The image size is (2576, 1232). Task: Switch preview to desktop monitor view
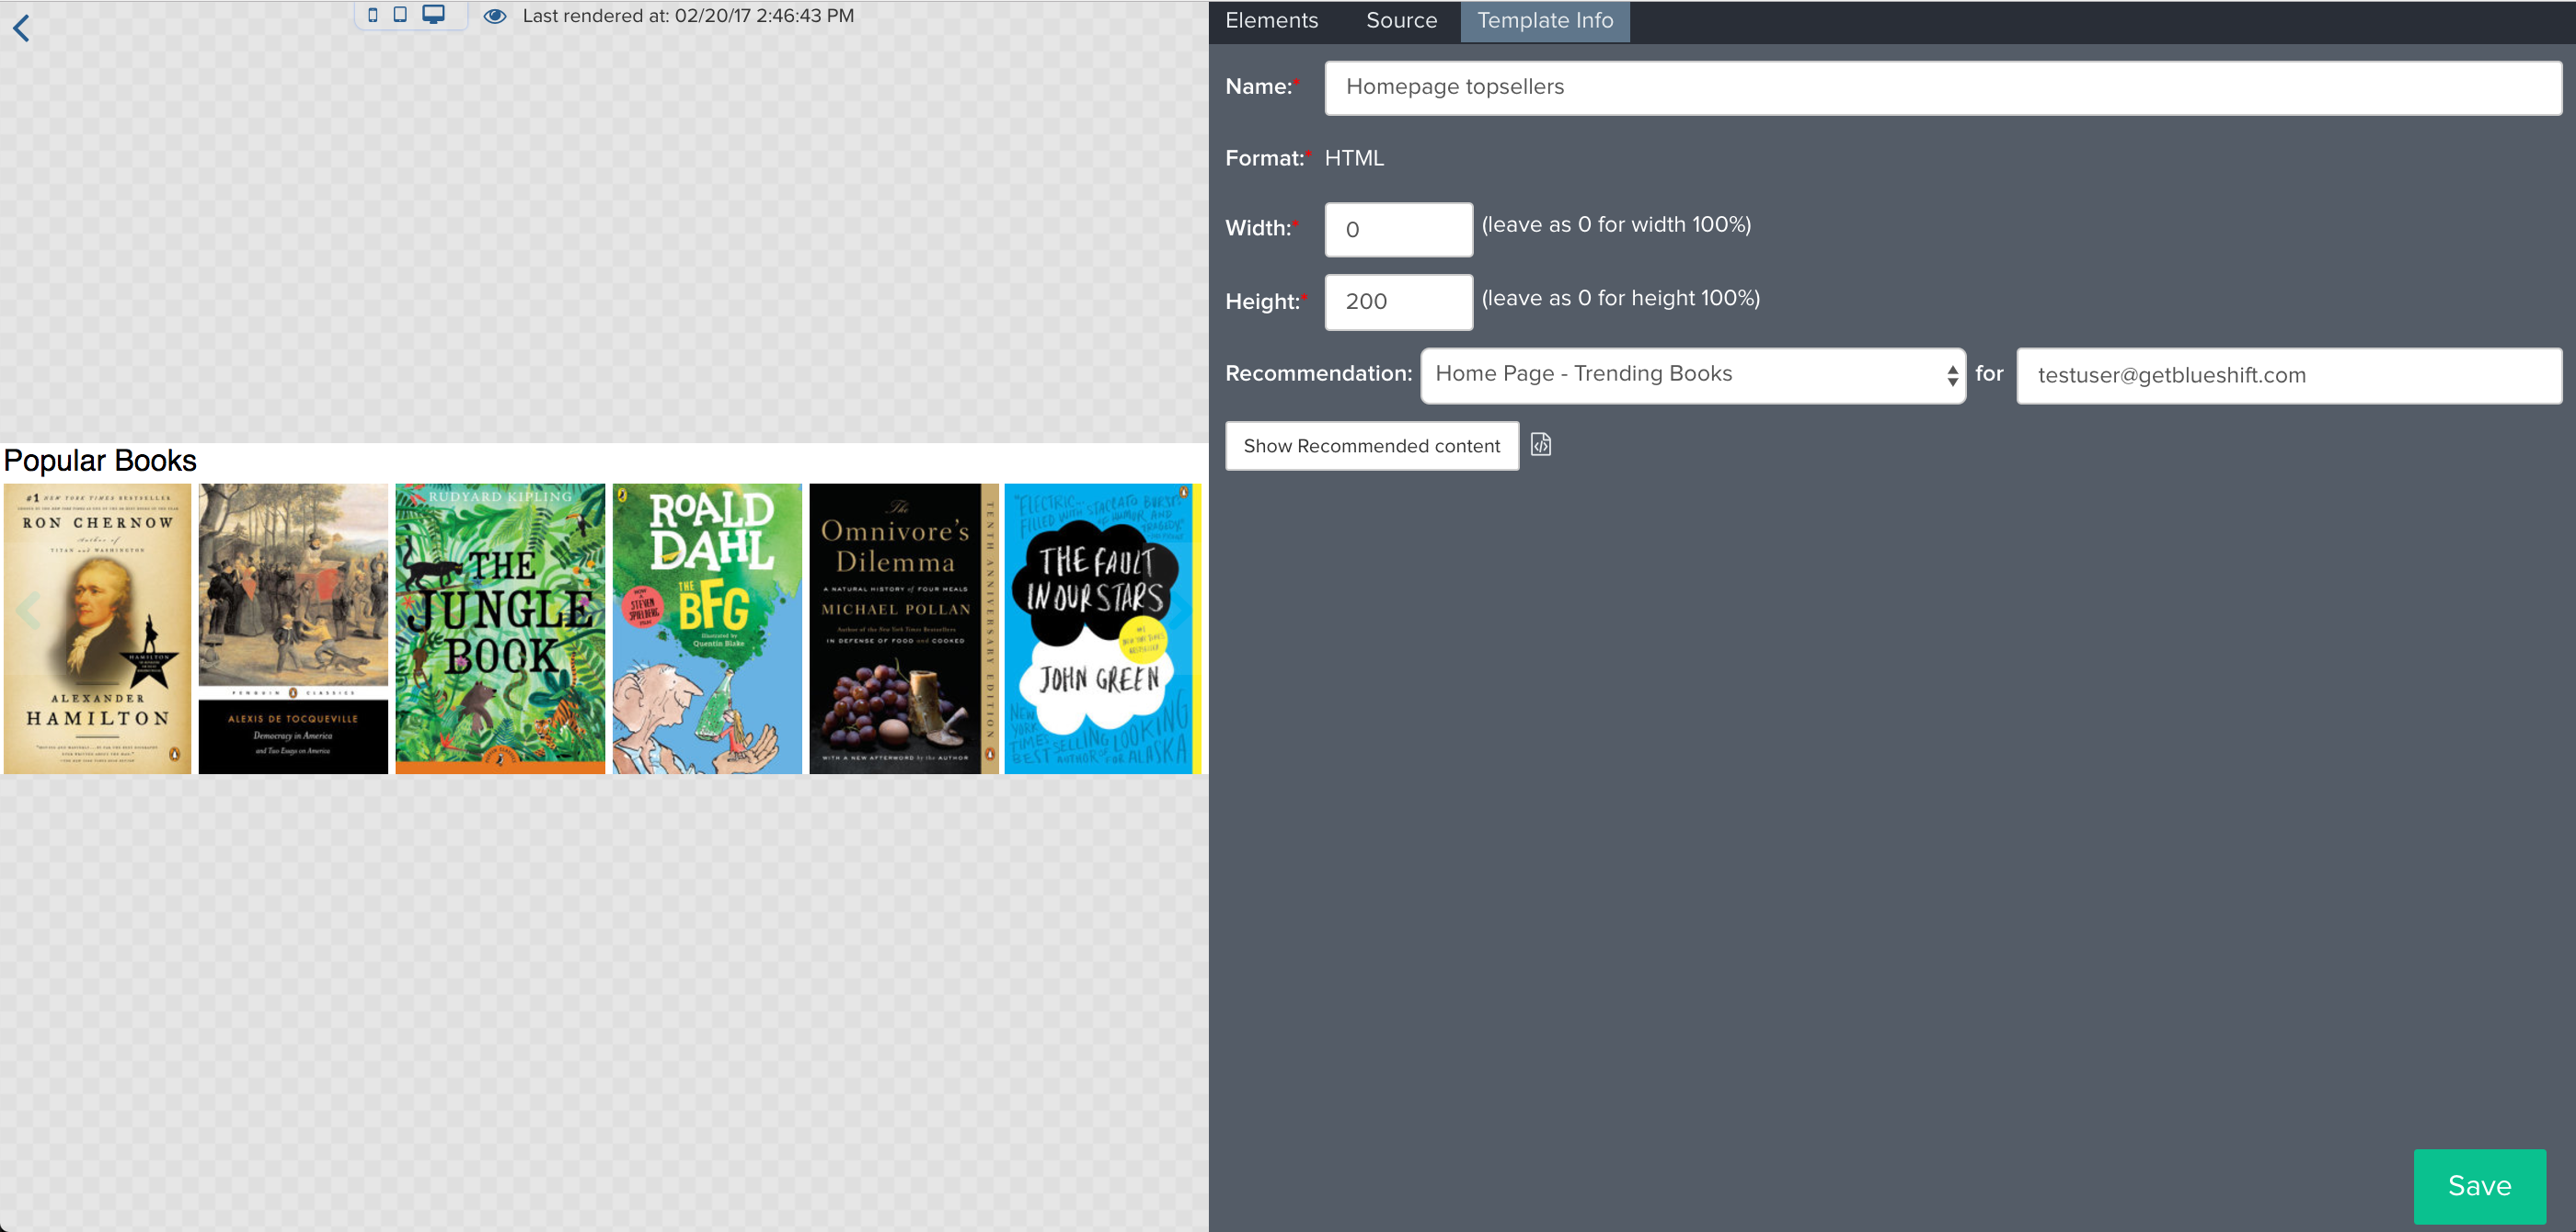pyautogui.click(x=433, y=15)
